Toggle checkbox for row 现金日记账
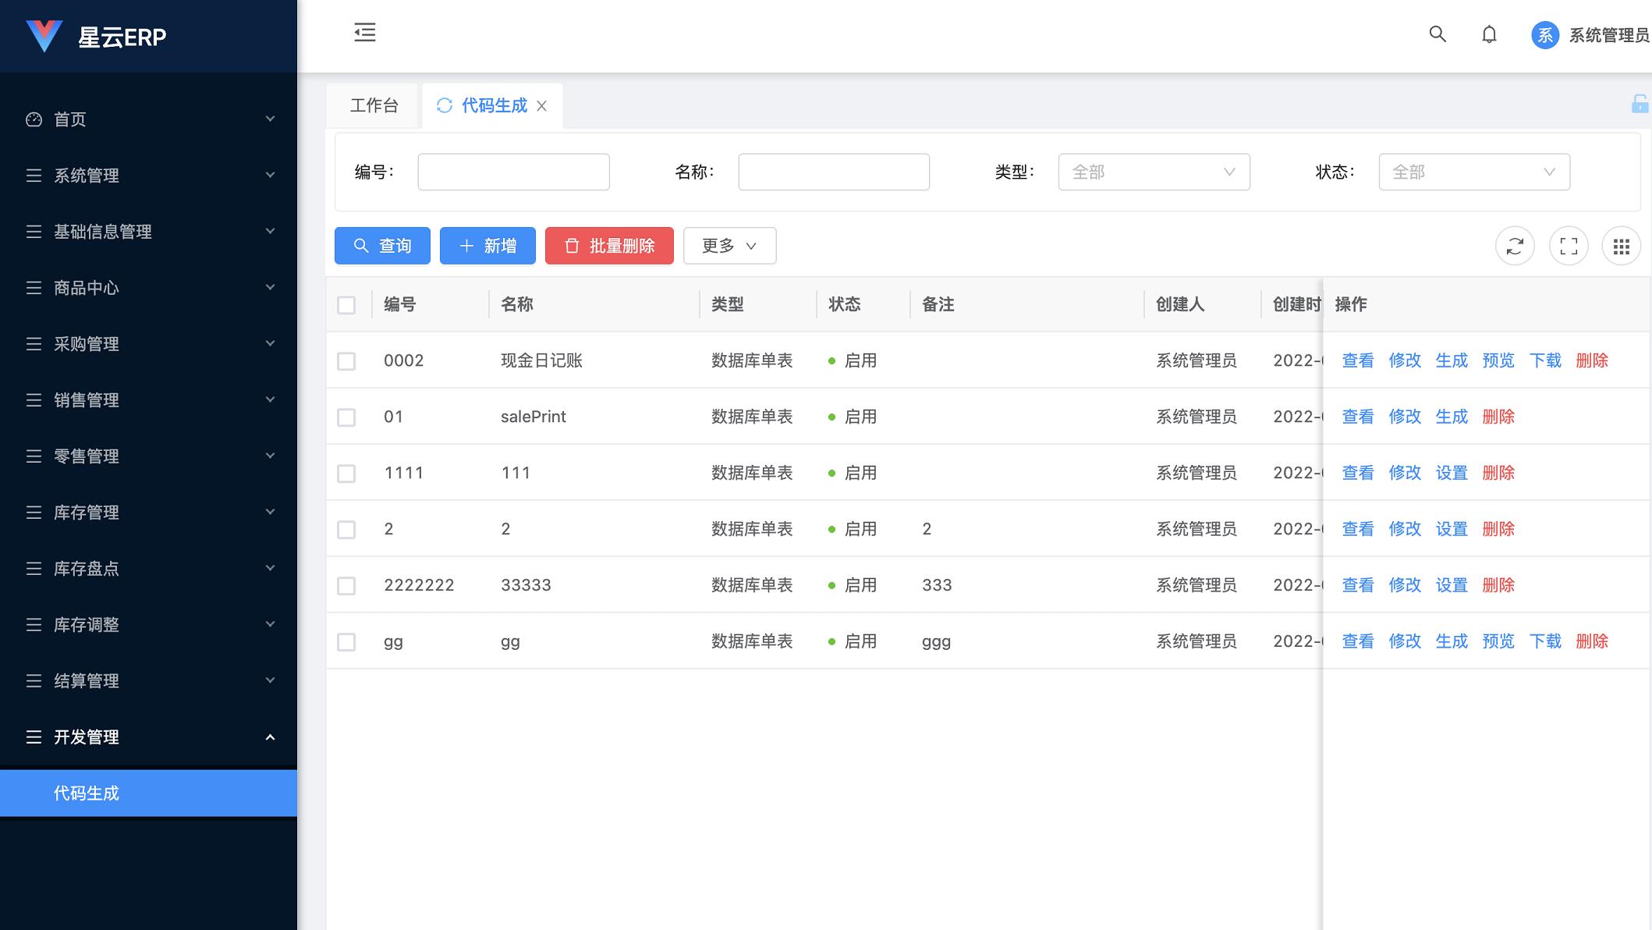The height and width of the screenshot is (930, 1652). (349, 360)
